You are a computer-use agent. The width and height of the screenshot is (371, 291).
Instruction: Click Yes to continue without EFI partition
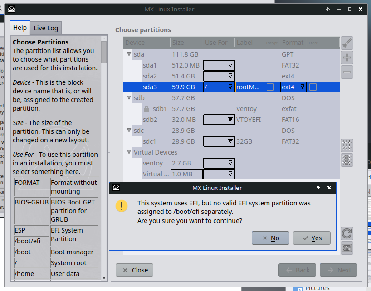point(312,238)
